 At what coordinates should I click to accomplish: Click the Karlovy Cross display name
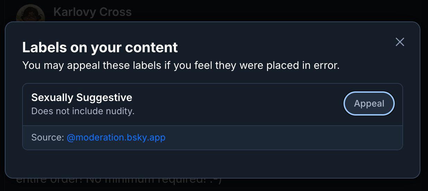92,12
